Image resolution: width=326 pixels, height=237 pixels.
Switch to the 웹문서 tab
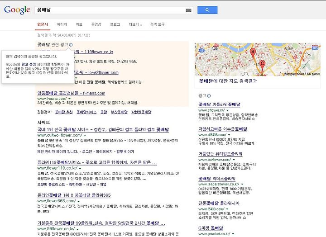tap(43, 24)
